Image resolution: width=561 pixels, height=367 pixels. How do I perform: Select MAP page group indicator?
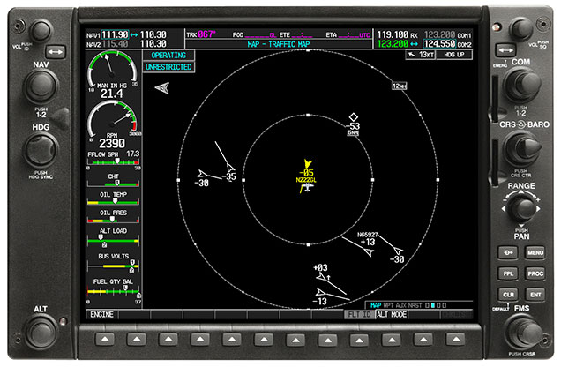pyautogui.click(x=376, y=305)
